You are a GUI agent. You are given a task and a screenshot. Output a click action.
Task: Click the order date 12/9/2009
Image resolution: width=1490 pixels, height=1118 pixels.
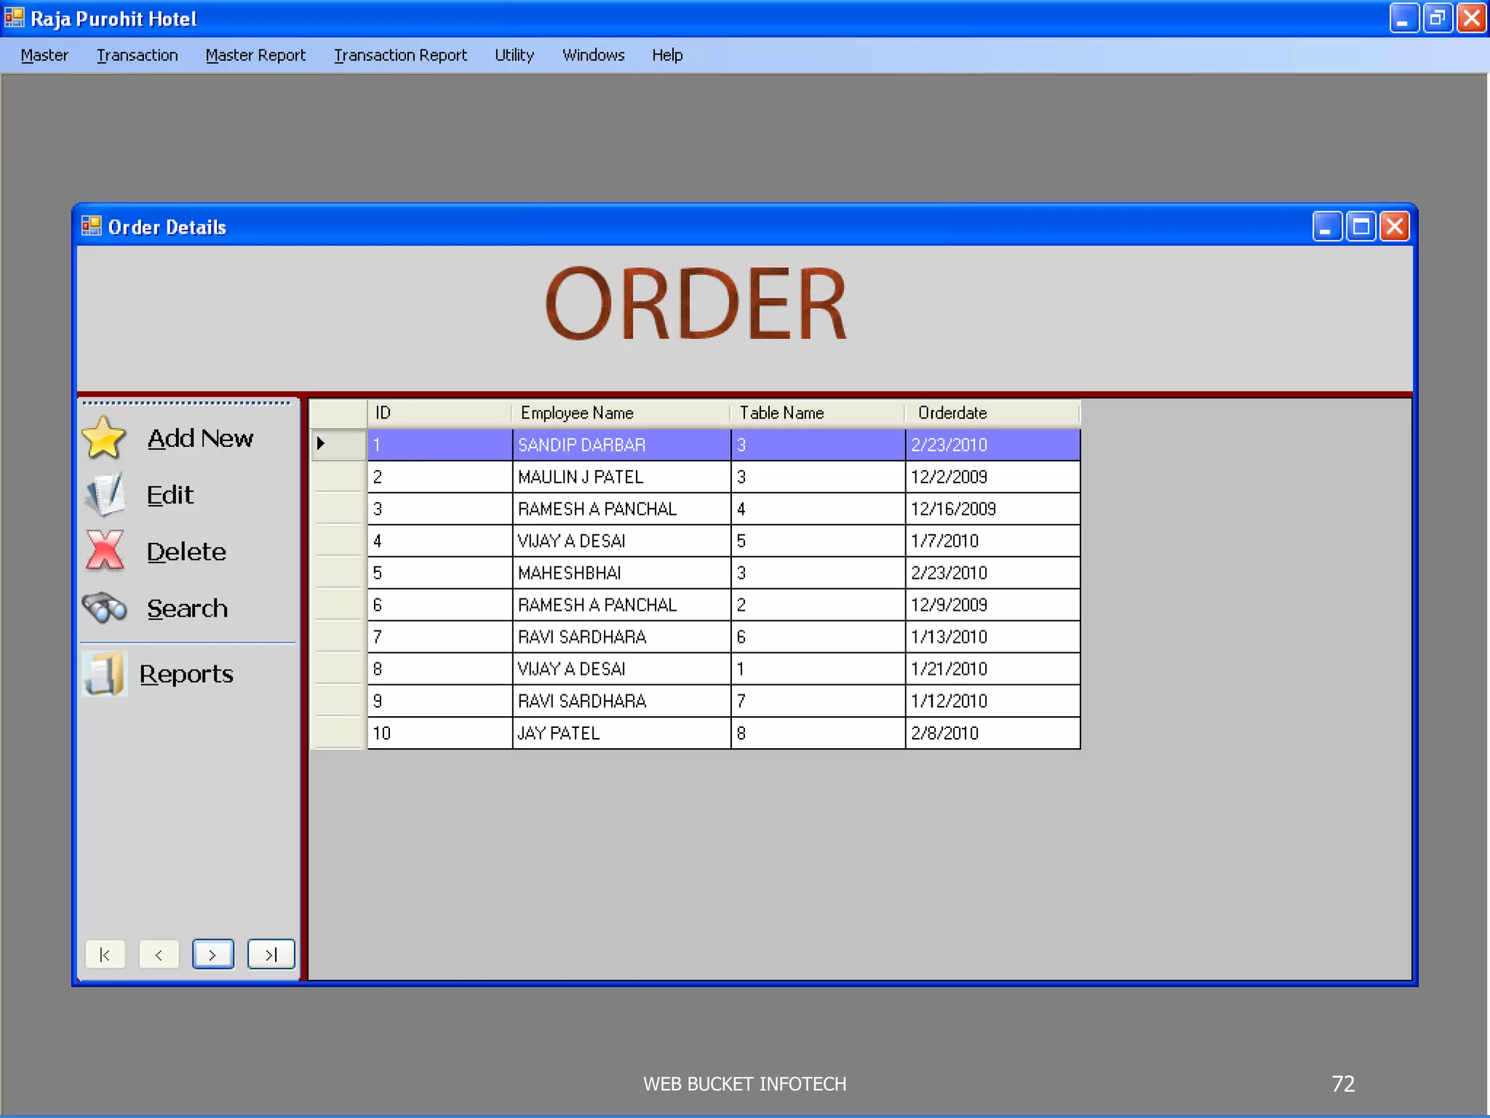coord(993,605)
